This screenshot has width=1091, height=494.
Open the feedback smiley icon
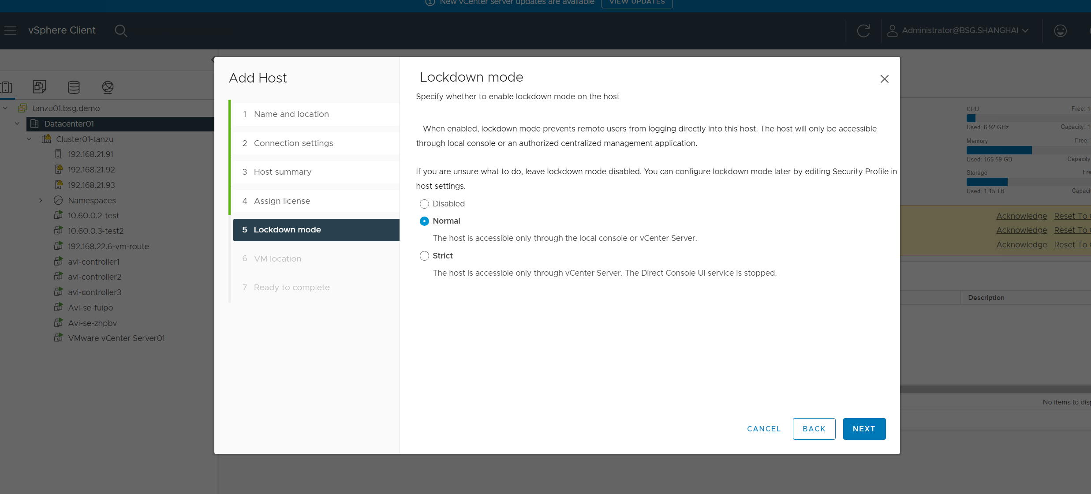click(x=1060, y=30)
